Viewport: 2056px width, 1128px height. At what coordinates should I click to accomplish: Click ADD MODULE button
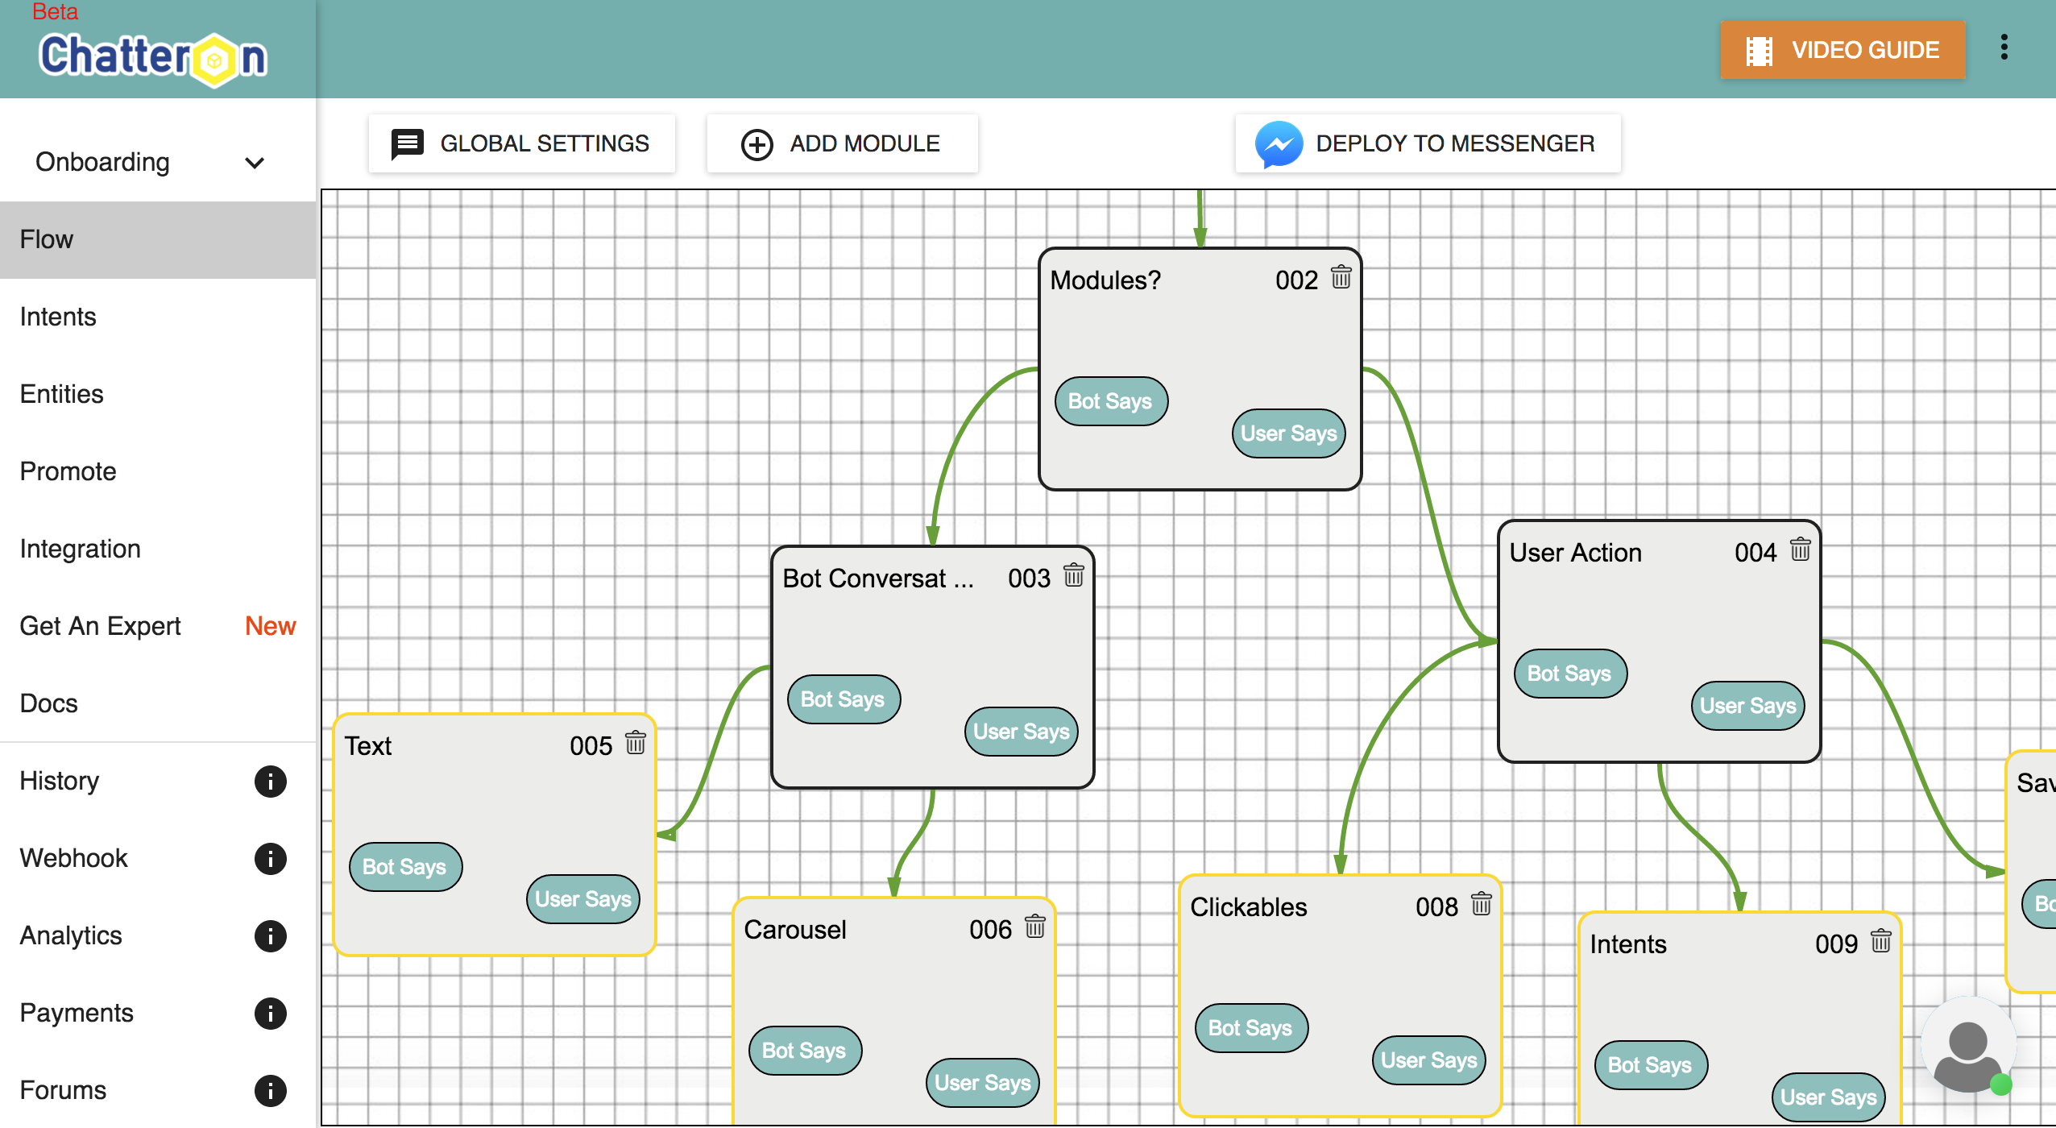pyautogui.click(x=842, y=143)
